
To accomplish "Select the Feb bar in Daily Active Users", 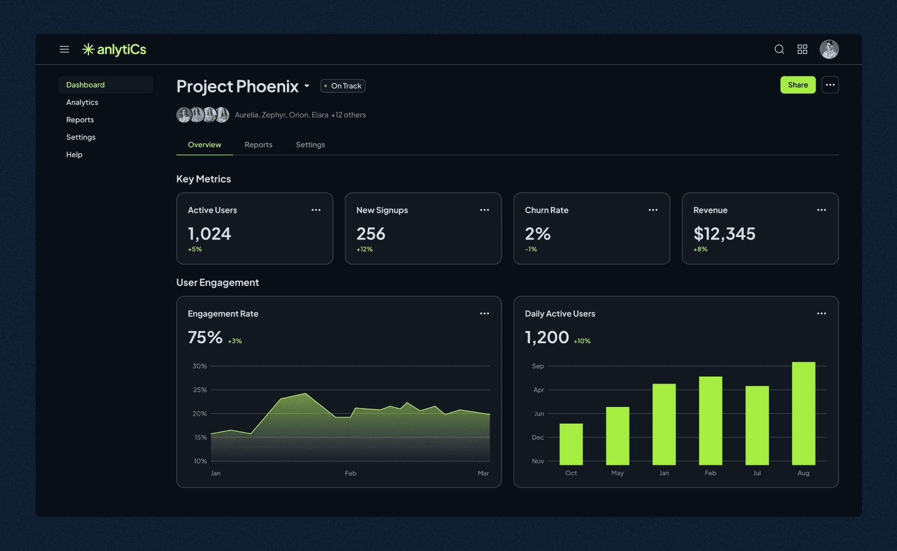I will tap(710, 421).
